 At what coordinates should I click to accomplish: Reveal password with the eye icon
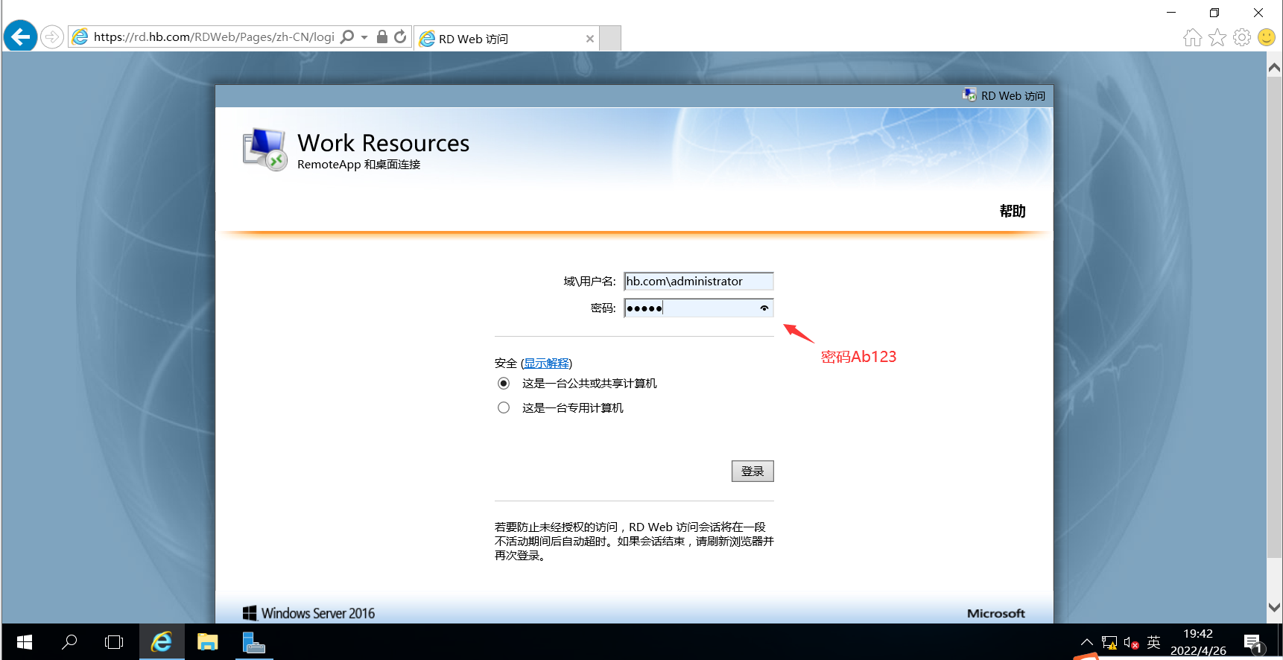[x=764, y=308]
